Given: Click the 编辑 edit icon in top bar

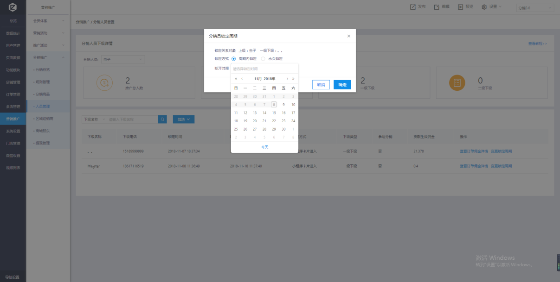Looking at the screenshot, I should point(437,7).
